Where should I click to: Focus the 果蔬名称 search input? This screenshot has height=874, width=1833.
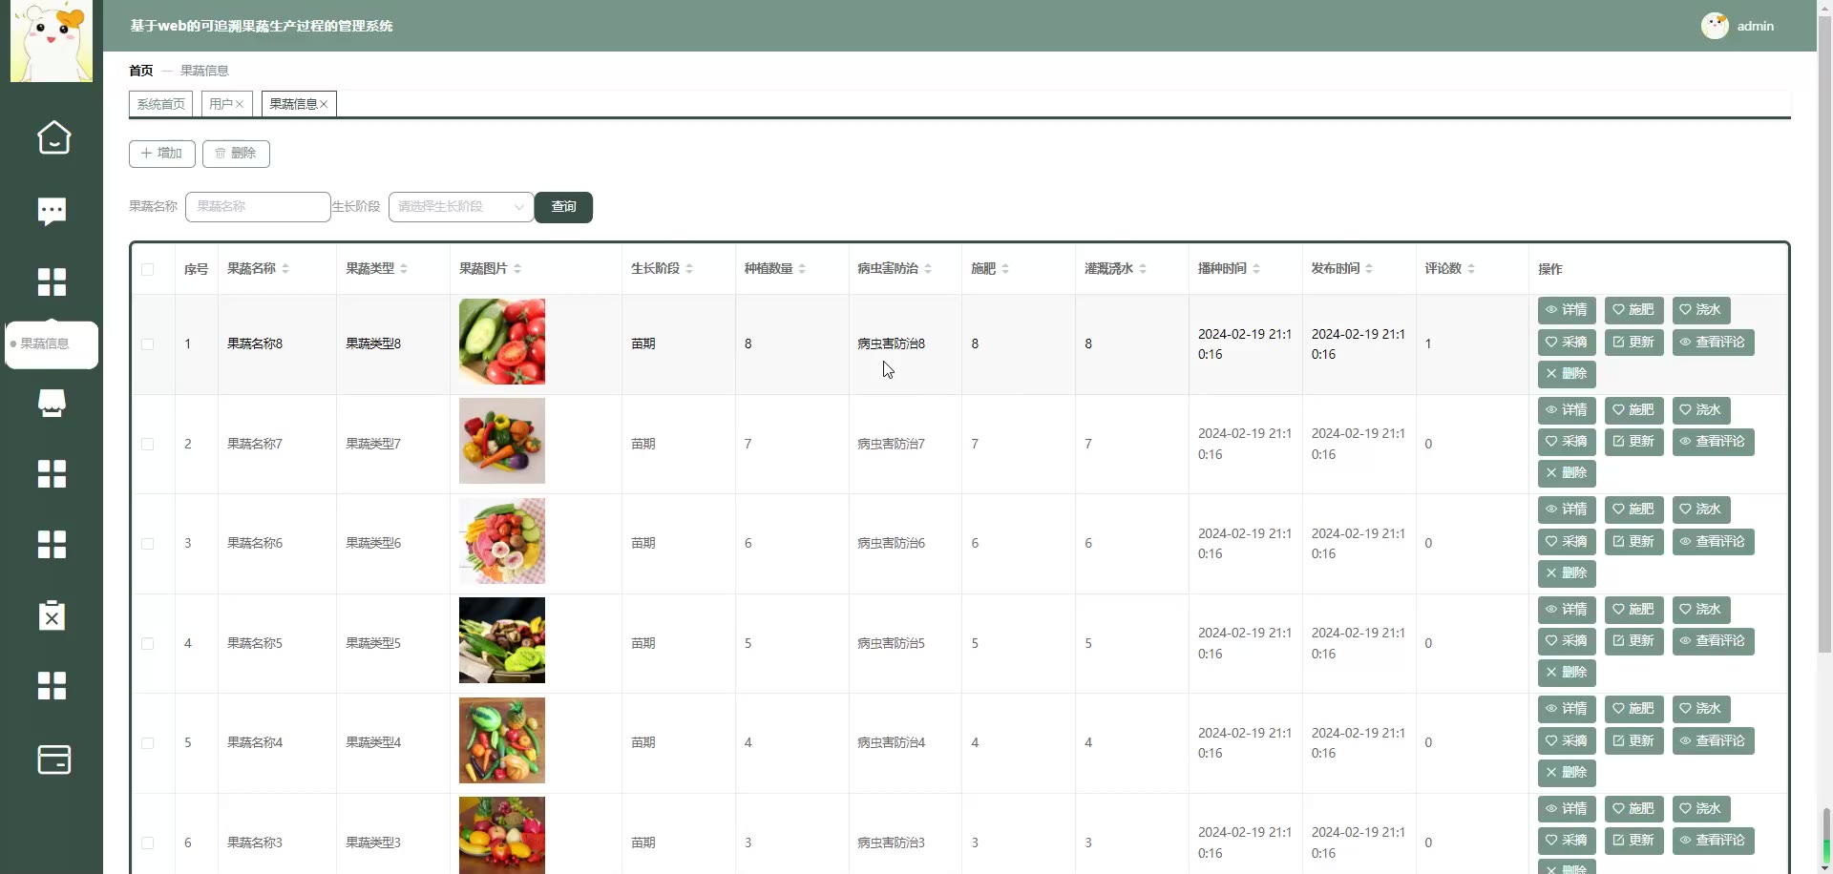pyautogui.click(x=258, y=207)
